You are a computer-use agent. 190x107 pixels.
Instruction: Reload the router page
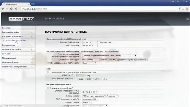tap(11, 9)
